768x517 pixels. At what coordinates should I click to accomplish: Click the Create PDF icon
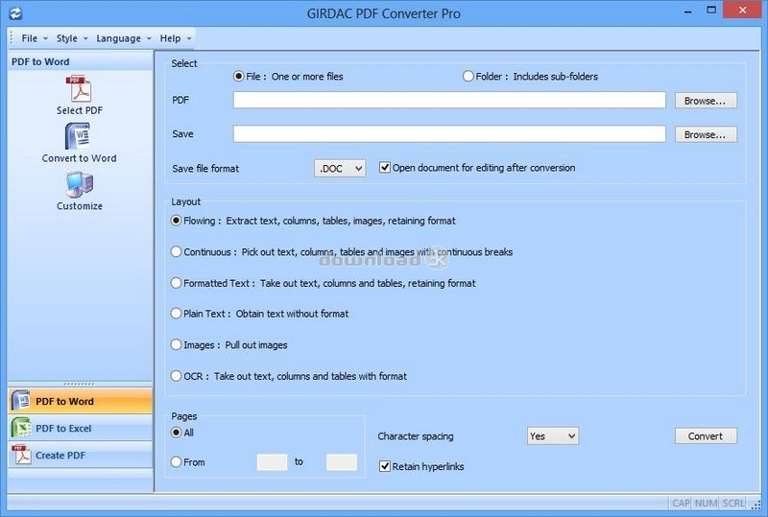(x=21, y=455)
